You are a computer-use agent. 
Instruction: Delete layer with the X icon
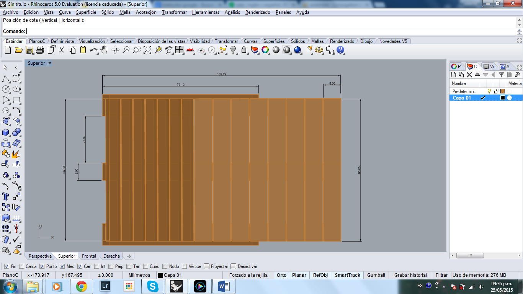coord(469,75)
